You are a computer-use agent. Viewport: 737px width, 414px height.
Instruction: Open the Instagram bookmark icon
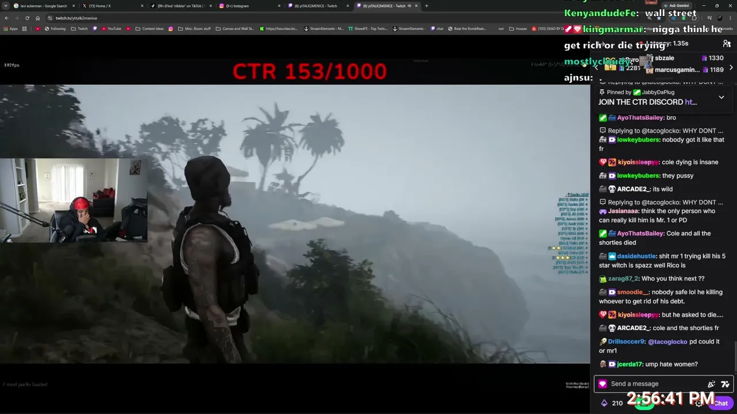(x=170, y=29)
